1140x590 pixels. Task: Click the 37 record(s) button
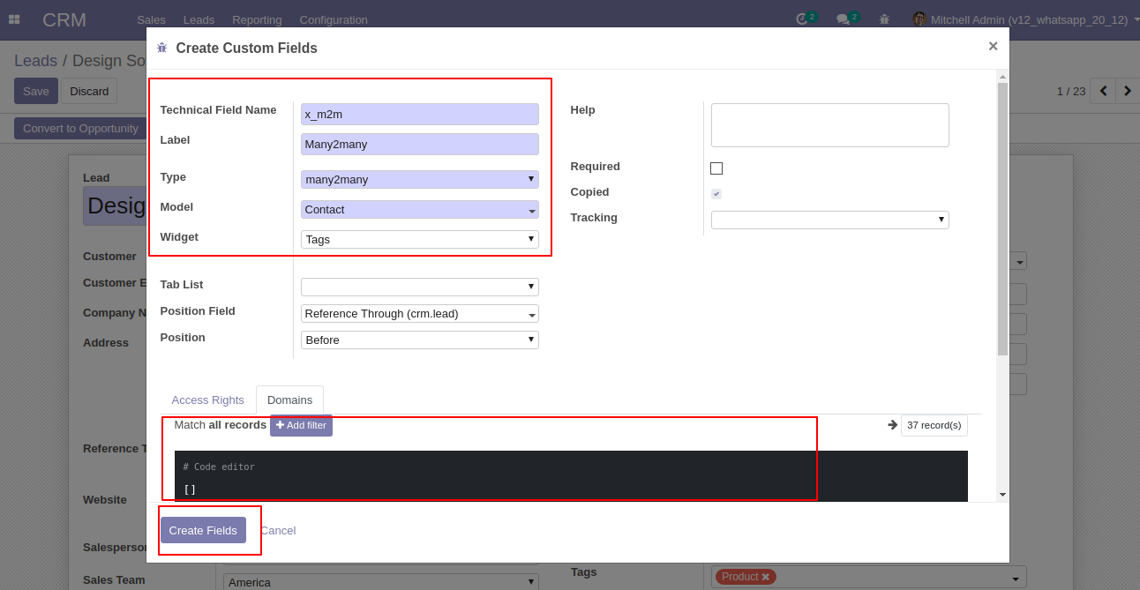pos(934,425)
